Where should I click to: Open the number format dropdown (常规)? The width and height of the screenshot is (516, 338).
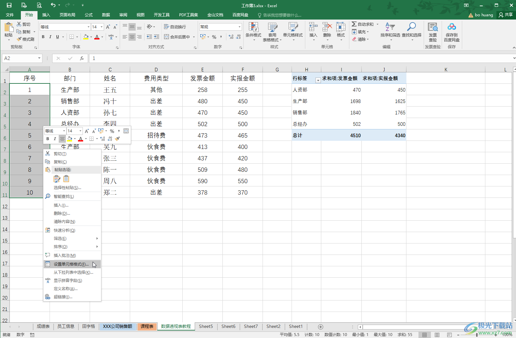click(x=240, y=27)
